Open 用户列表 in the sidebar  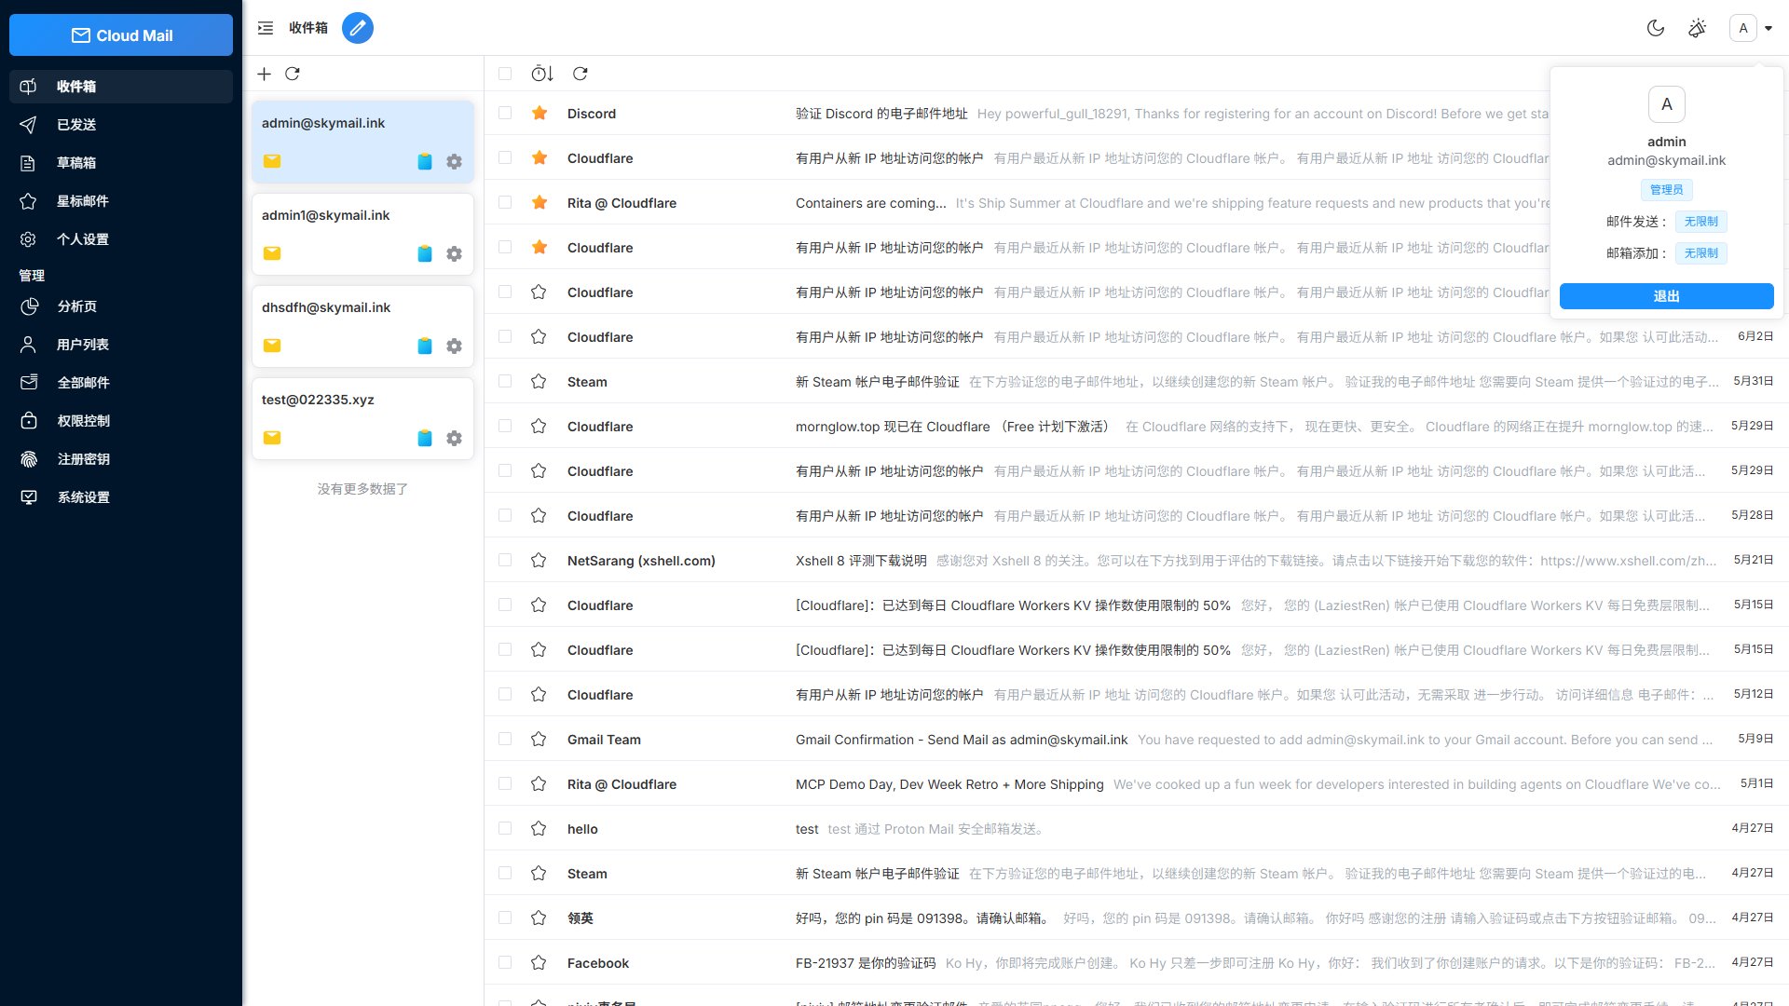[83, 345]
